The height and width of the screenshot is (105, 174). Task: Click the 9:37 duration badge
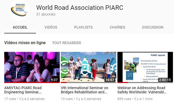[x=54, y=80]
